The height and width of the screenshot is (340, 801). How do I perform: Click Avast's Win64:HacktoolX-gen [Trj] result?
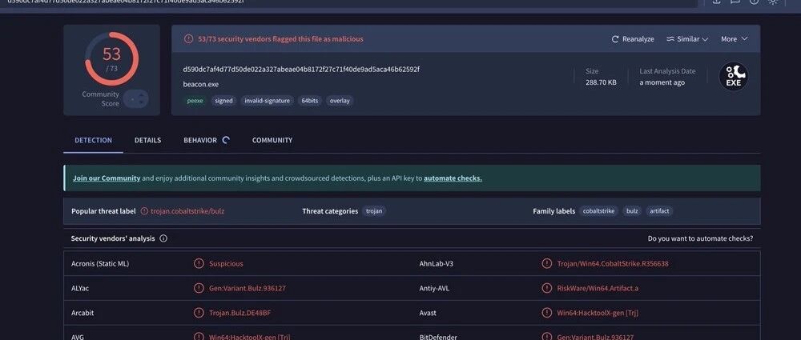pos(598,313)
